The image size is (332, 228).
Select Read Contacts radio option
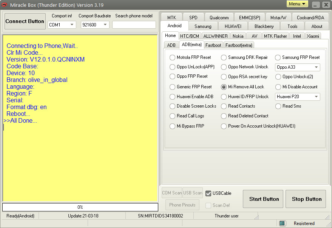pos(238,106)
